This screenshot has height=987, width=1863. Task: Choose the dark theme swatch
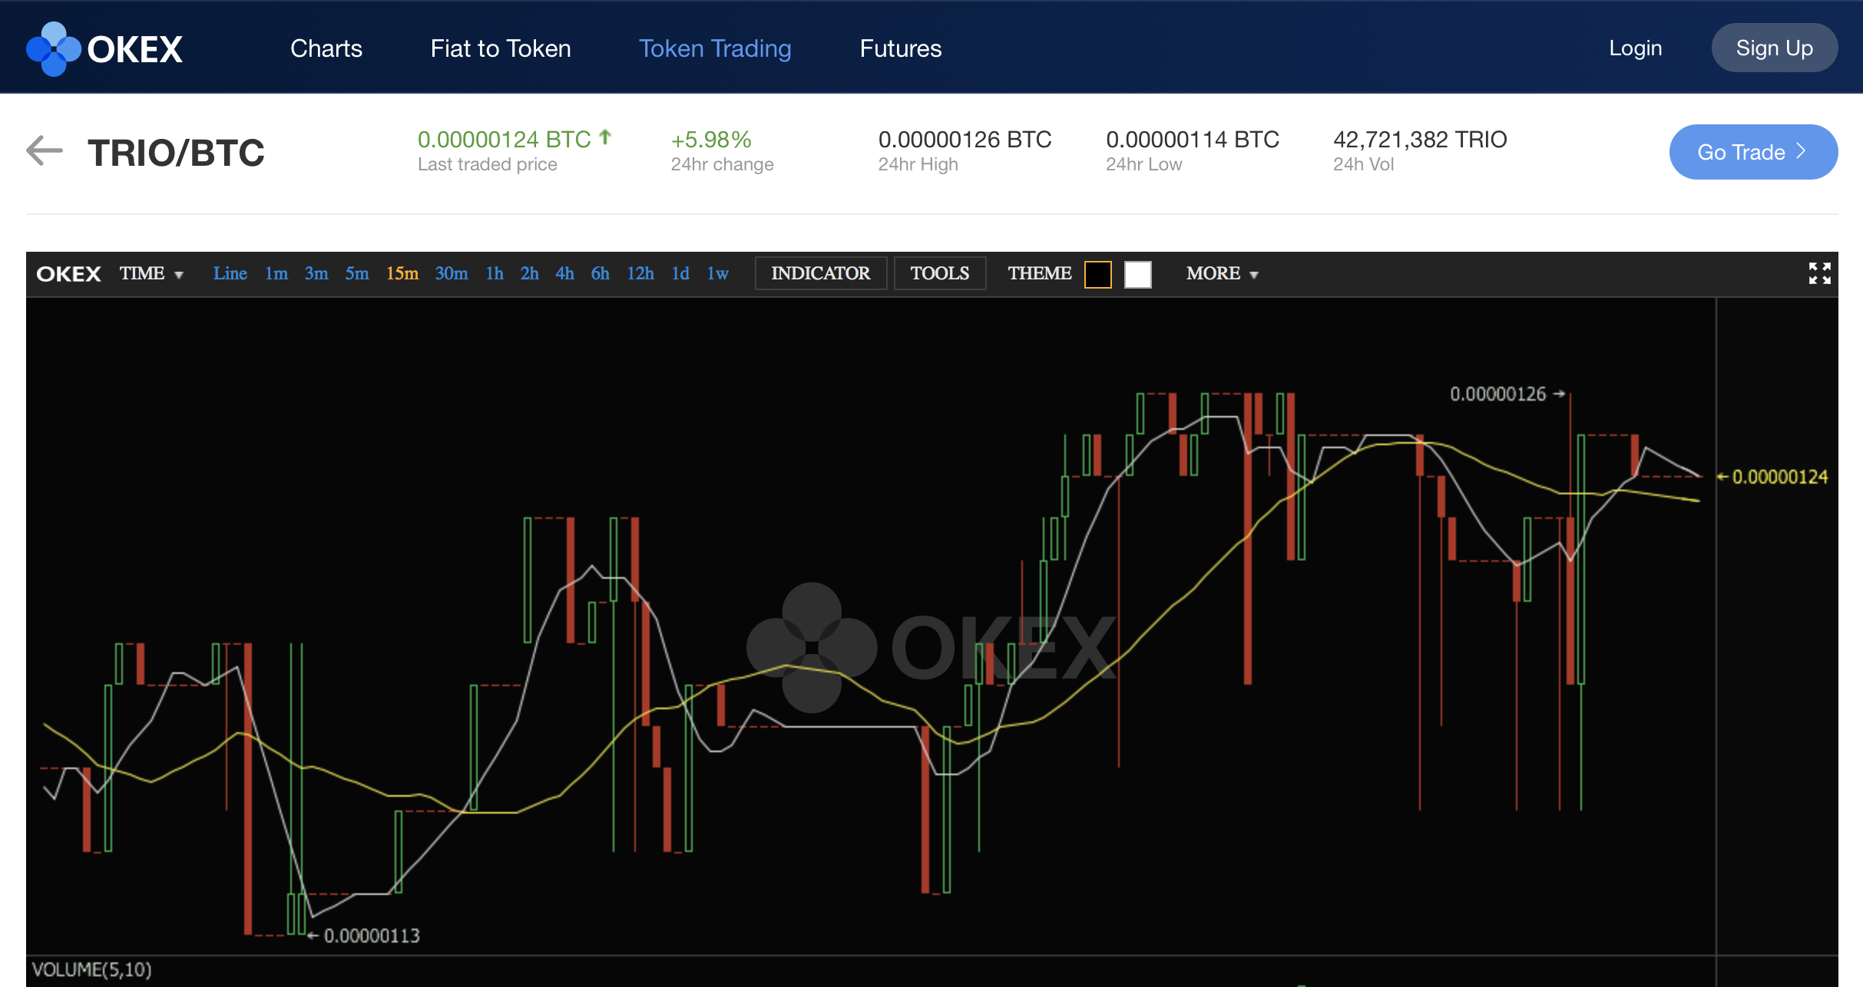pos(1098,274)
